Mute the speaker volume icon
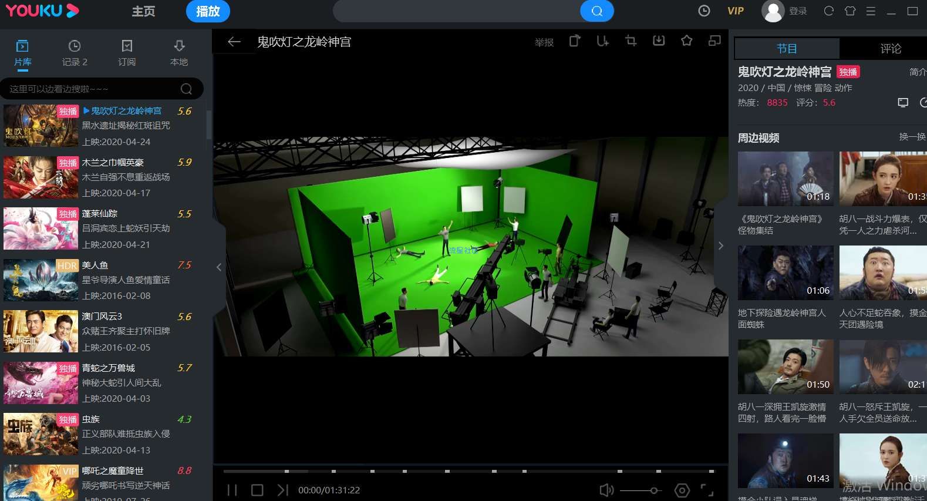This screenshot has height=501, width=927. (606, 490)
